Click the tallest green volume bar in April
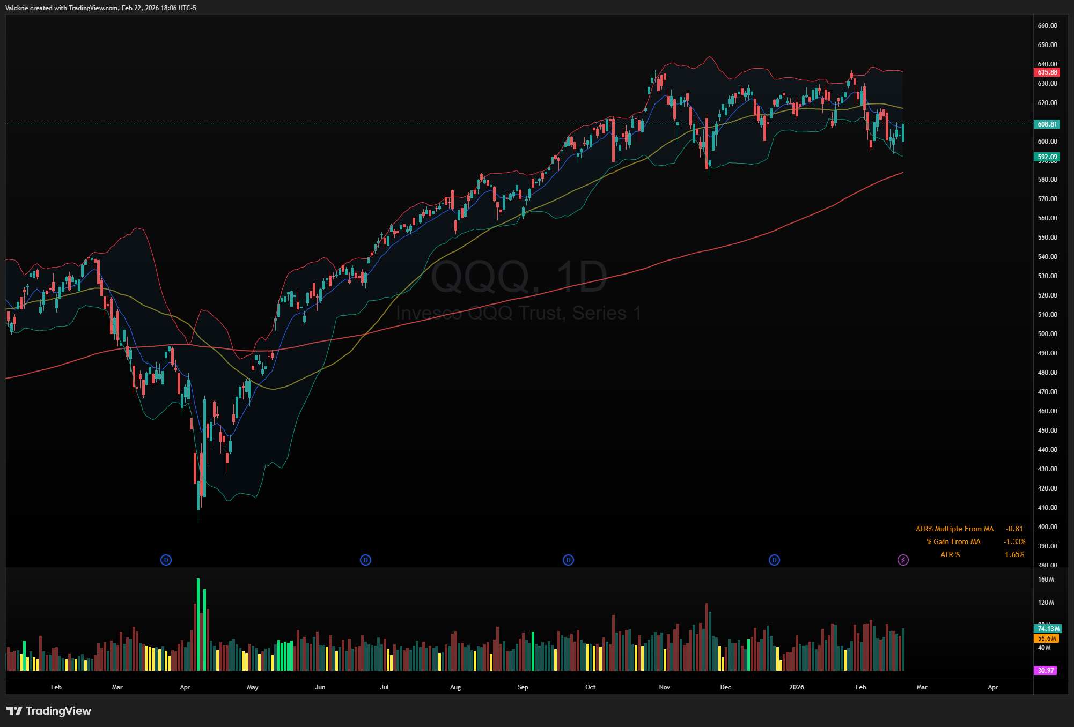The height and width of the screenshot is (727, 1074). (198, 625)
